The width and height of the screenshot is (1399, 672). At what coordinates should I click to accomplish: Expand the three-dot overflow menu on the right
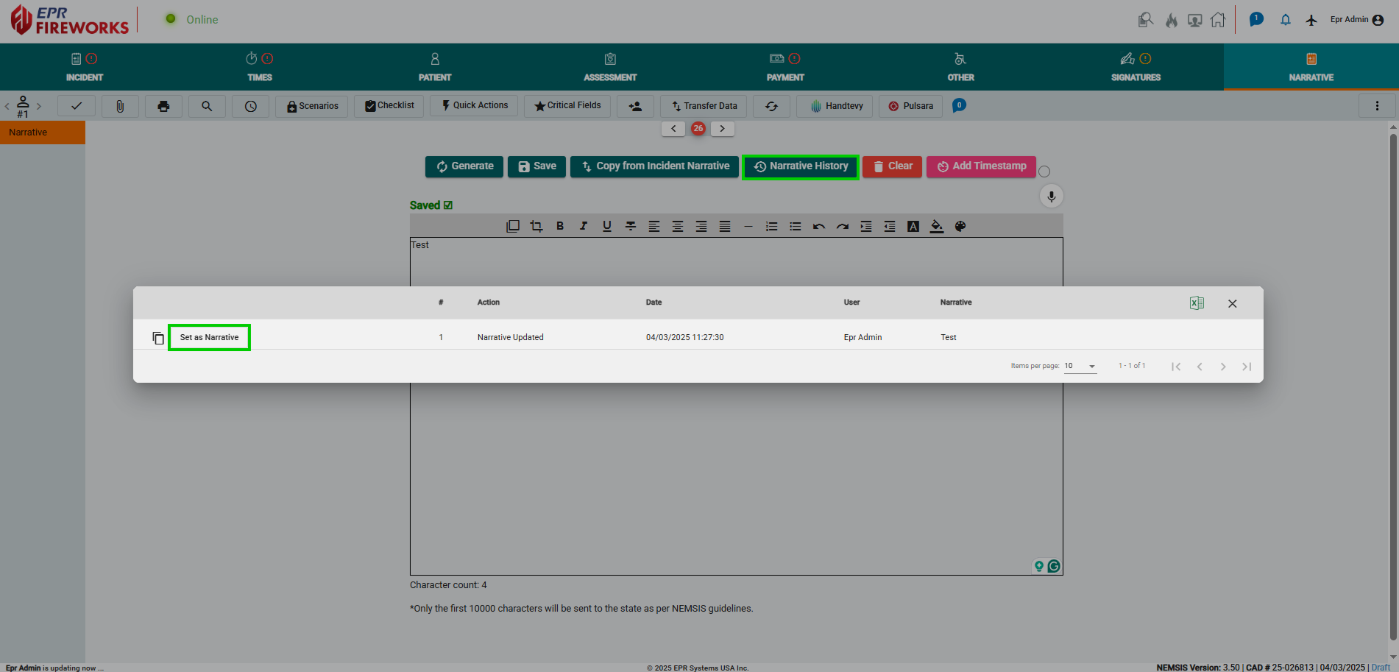1378,106
